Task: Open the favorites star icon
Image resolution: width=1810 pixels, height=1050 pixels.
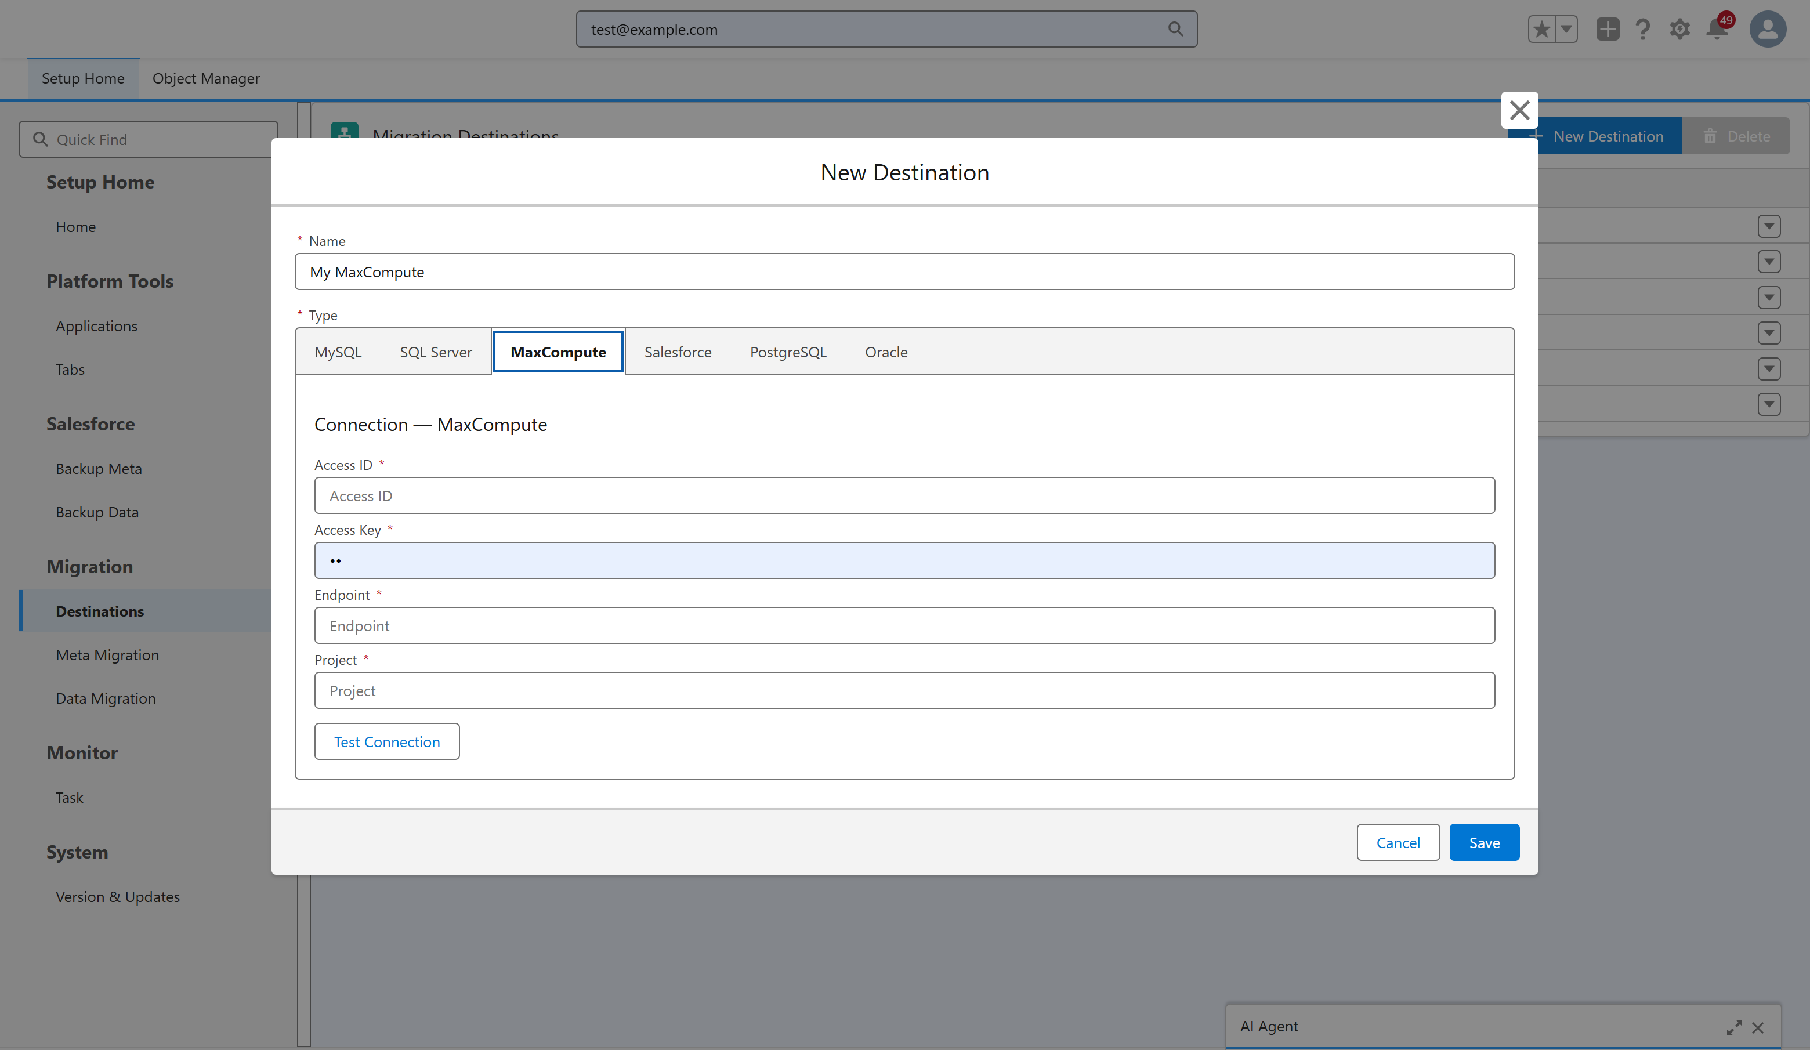Action: coord(1541,30)
